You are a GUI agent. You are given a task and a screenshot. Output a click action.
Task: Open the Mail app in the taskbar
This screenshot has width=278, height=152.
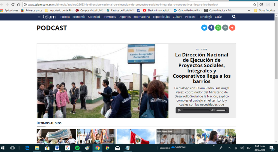(117, 148)
